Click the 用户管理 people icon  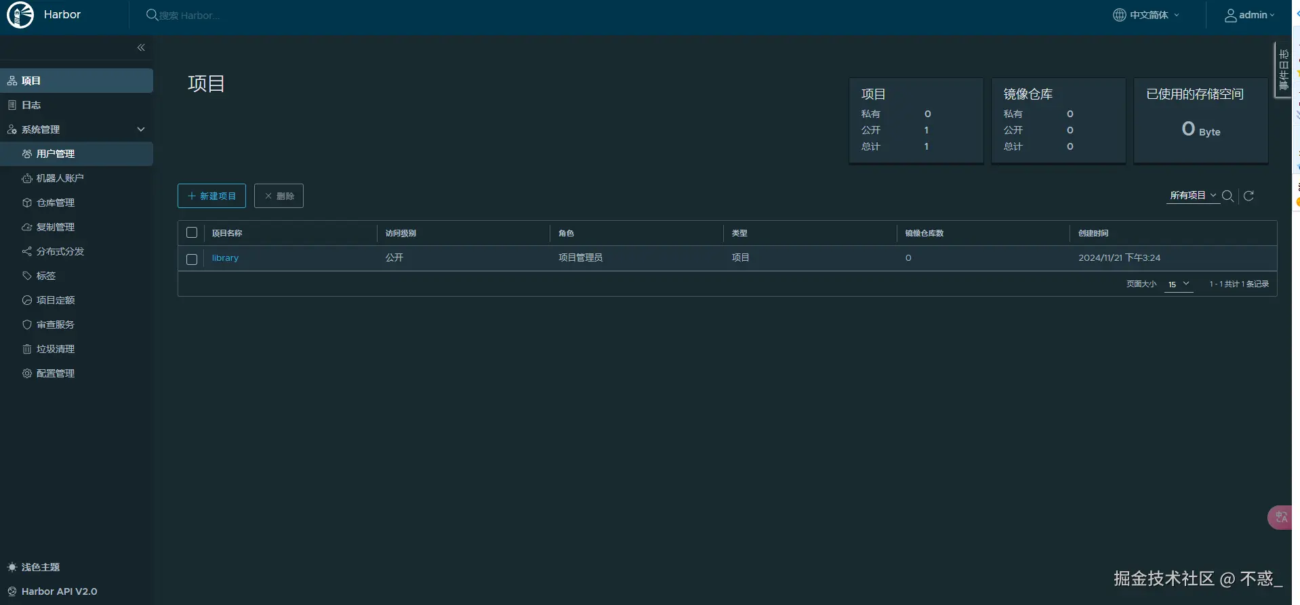point(27,154)
